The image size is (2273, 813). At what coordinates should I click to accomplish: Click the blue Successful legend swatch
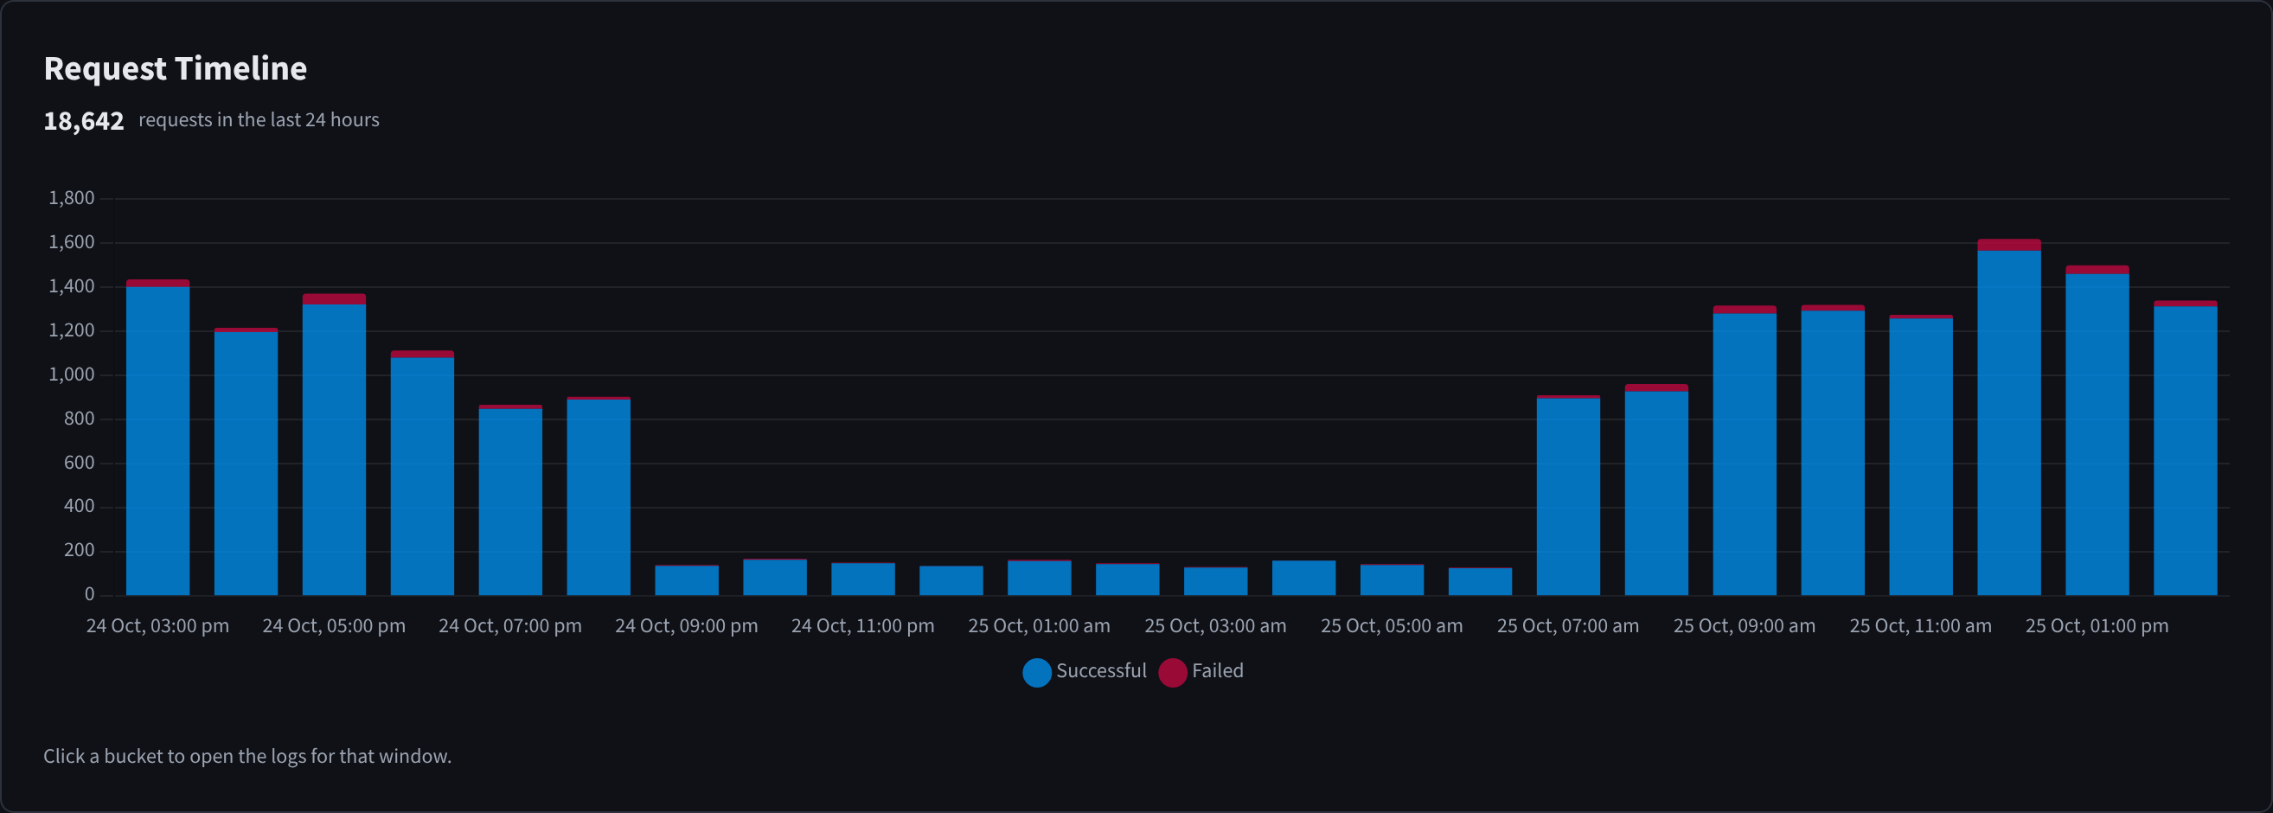[x=1037, y=673]
